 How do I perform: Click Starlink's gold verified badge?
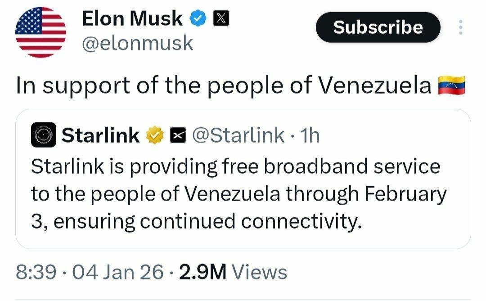(154, 135)
